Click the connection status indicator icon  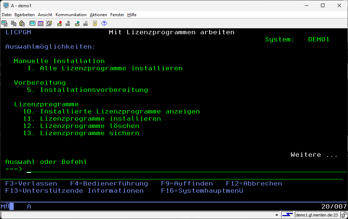(287, 215)
